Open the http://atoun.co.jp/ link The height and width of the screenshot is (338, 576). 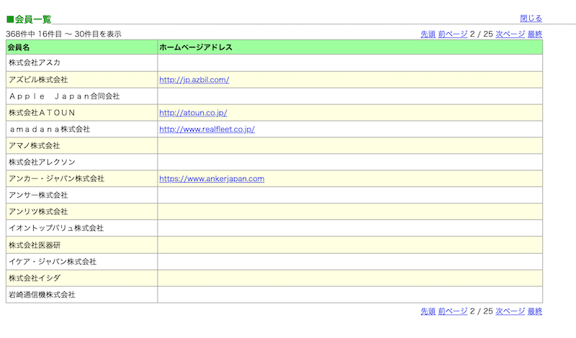(x=193, y=113)
